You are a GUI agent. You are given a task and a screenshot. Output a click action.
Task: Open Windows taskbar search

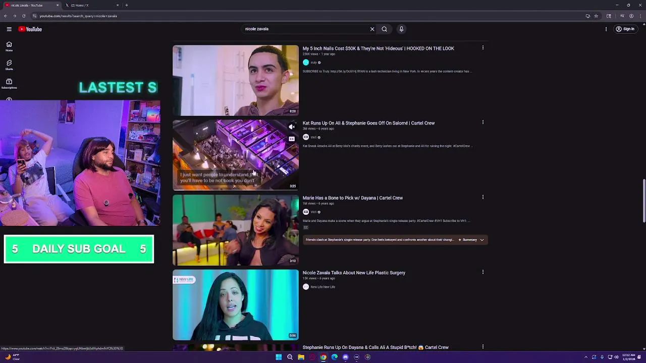[290, 357]
